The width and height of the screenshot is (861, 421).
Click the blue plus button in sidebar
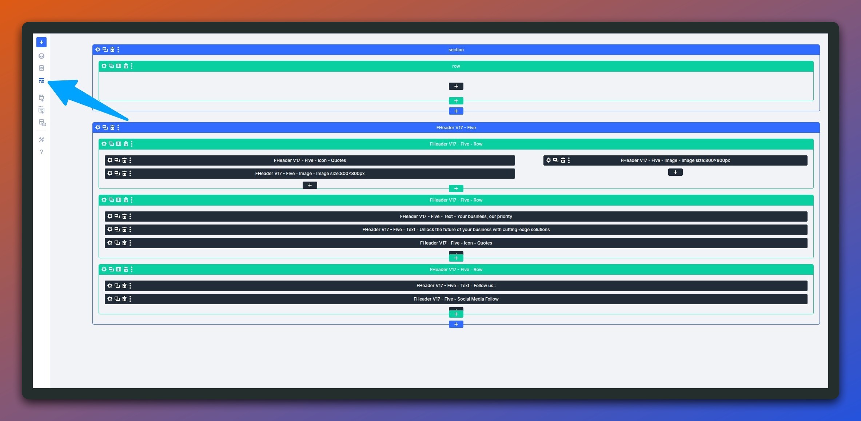41,42
